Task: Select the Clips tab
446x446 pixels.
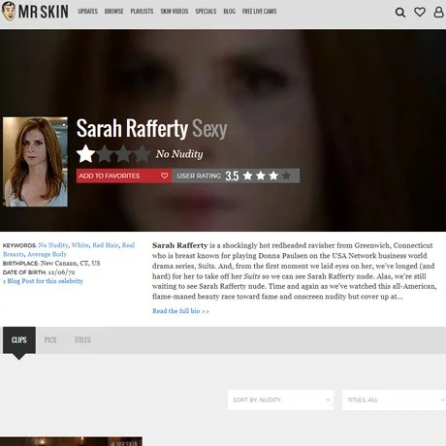Action: point(19,340)
